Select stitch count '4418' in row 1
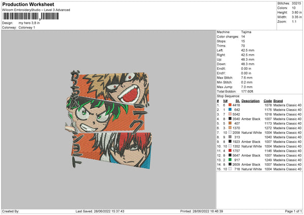The image size is (304, 215). (x=236, y=105)
